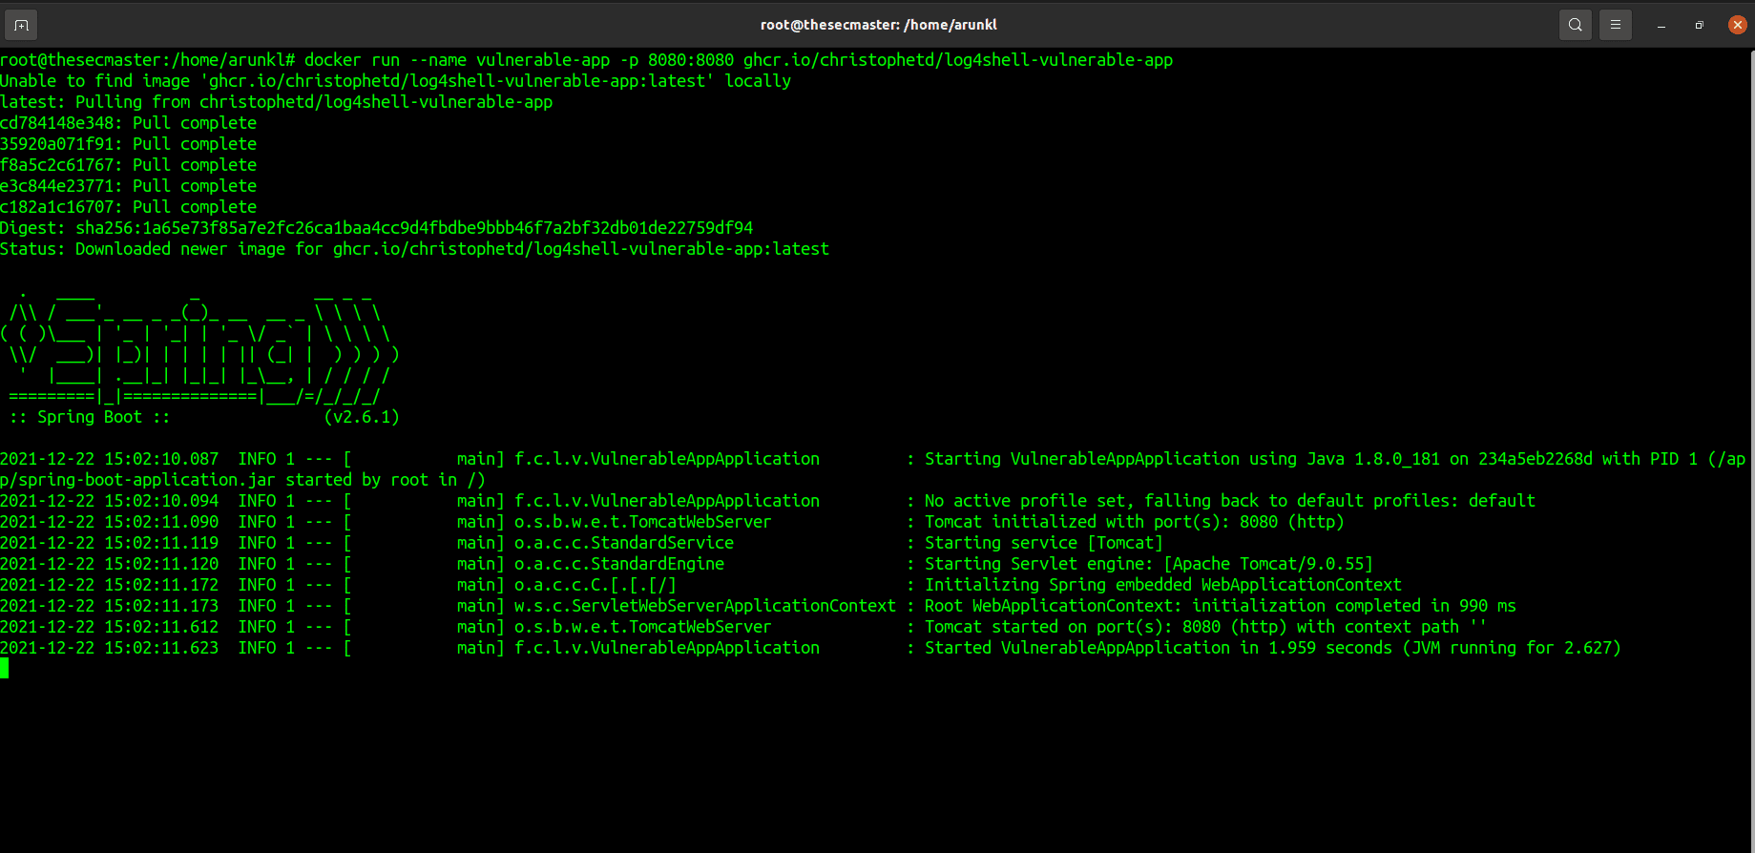Click the 'Status: Downloaded newer image' line
This screenshot has width=1755, height=853.
point(414,249)
